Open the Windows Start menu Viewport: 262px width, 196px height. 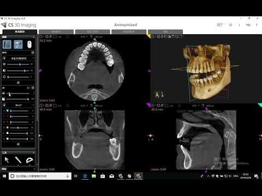pyautogui.click(x=4, y=176)
